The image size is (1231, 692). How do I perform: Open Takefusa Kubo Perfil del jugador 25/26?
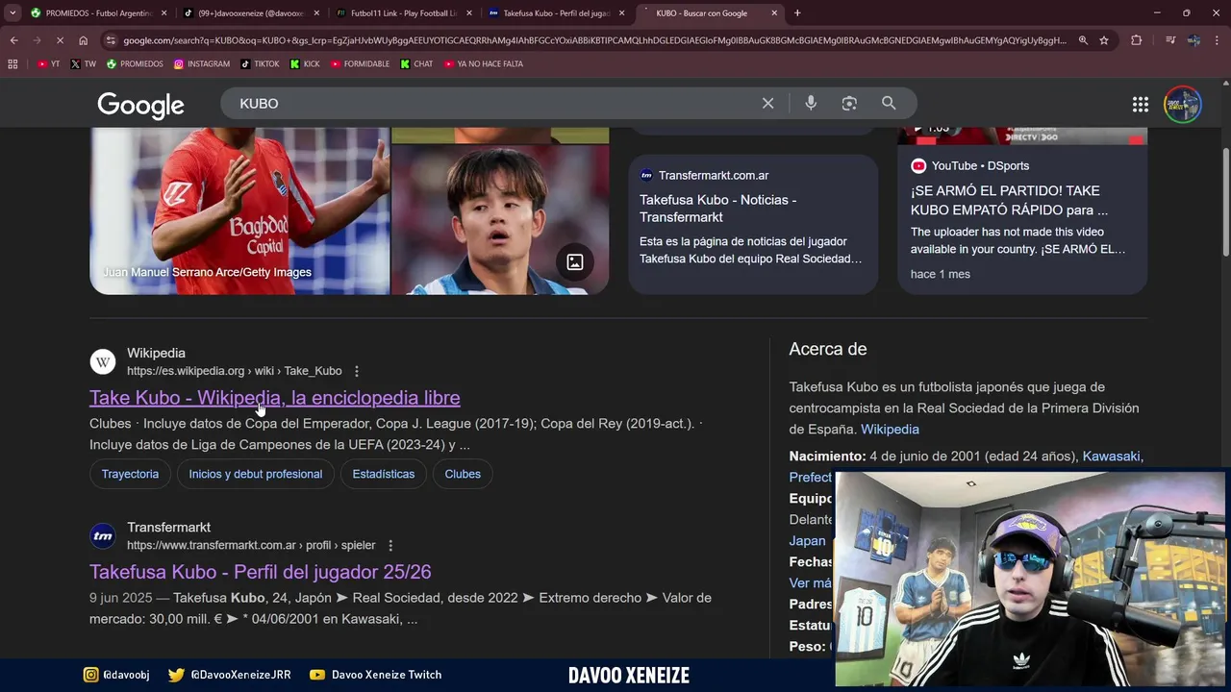point(260,572)
